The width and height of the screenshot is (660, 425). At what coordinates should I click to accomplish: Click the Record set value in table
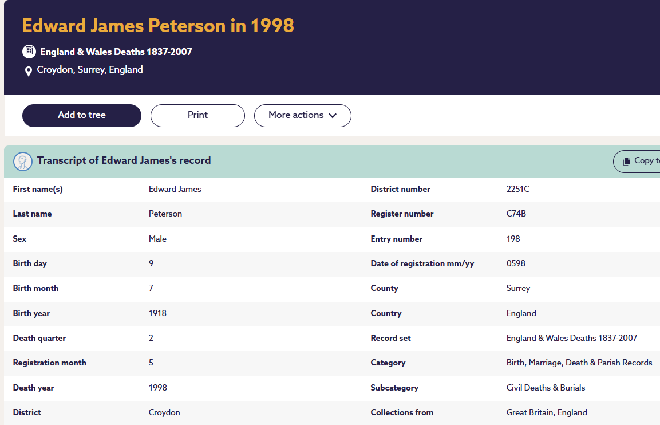click(571, 338)
